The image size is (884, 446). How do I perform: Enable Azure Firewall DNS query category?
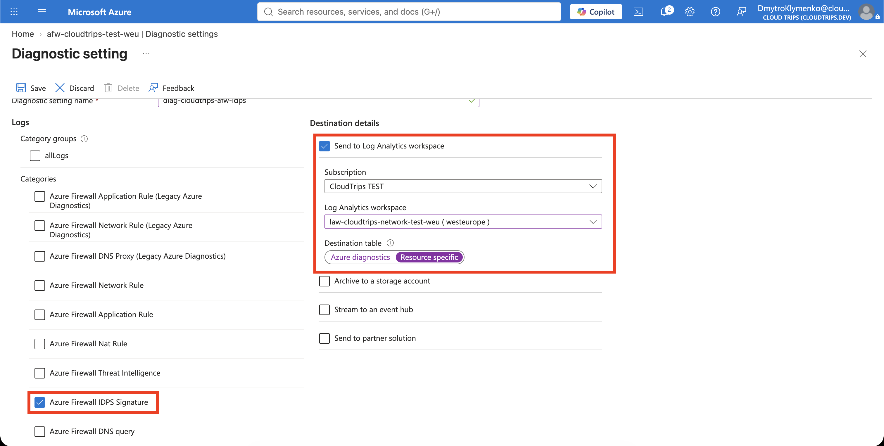coord(40,432)
